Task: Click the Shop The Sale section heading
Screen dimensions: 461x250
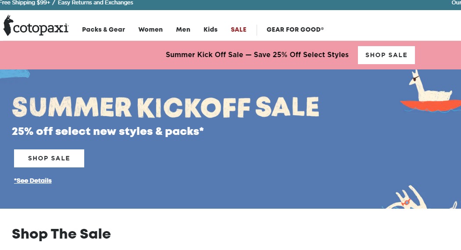Action: pyautogui.click(x=61, y=234)
